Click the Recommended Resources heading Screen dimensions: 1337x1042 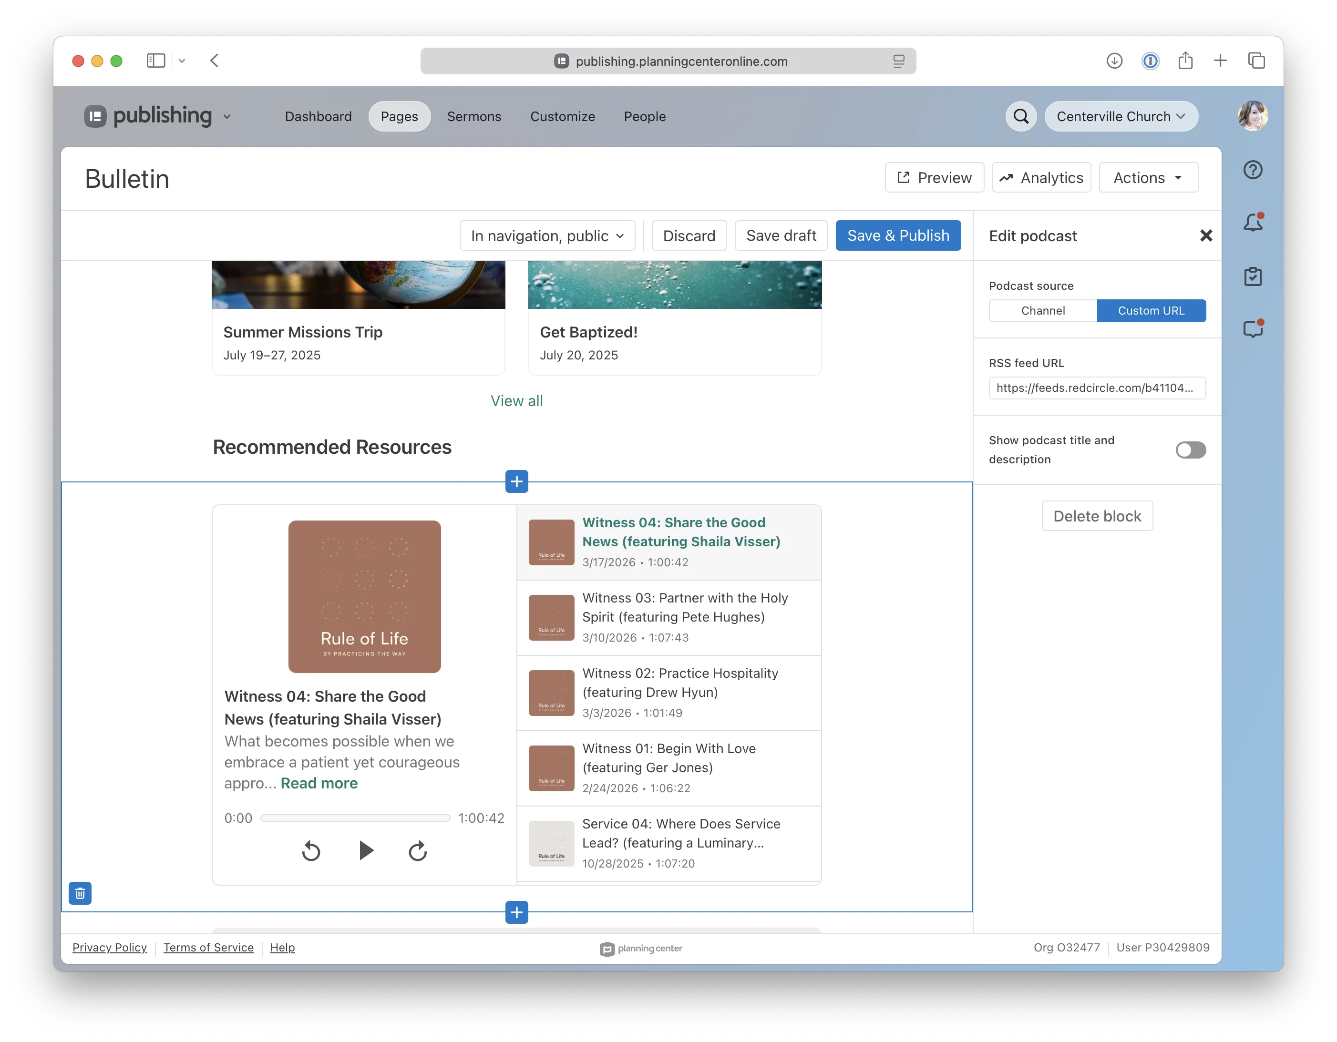332,447
